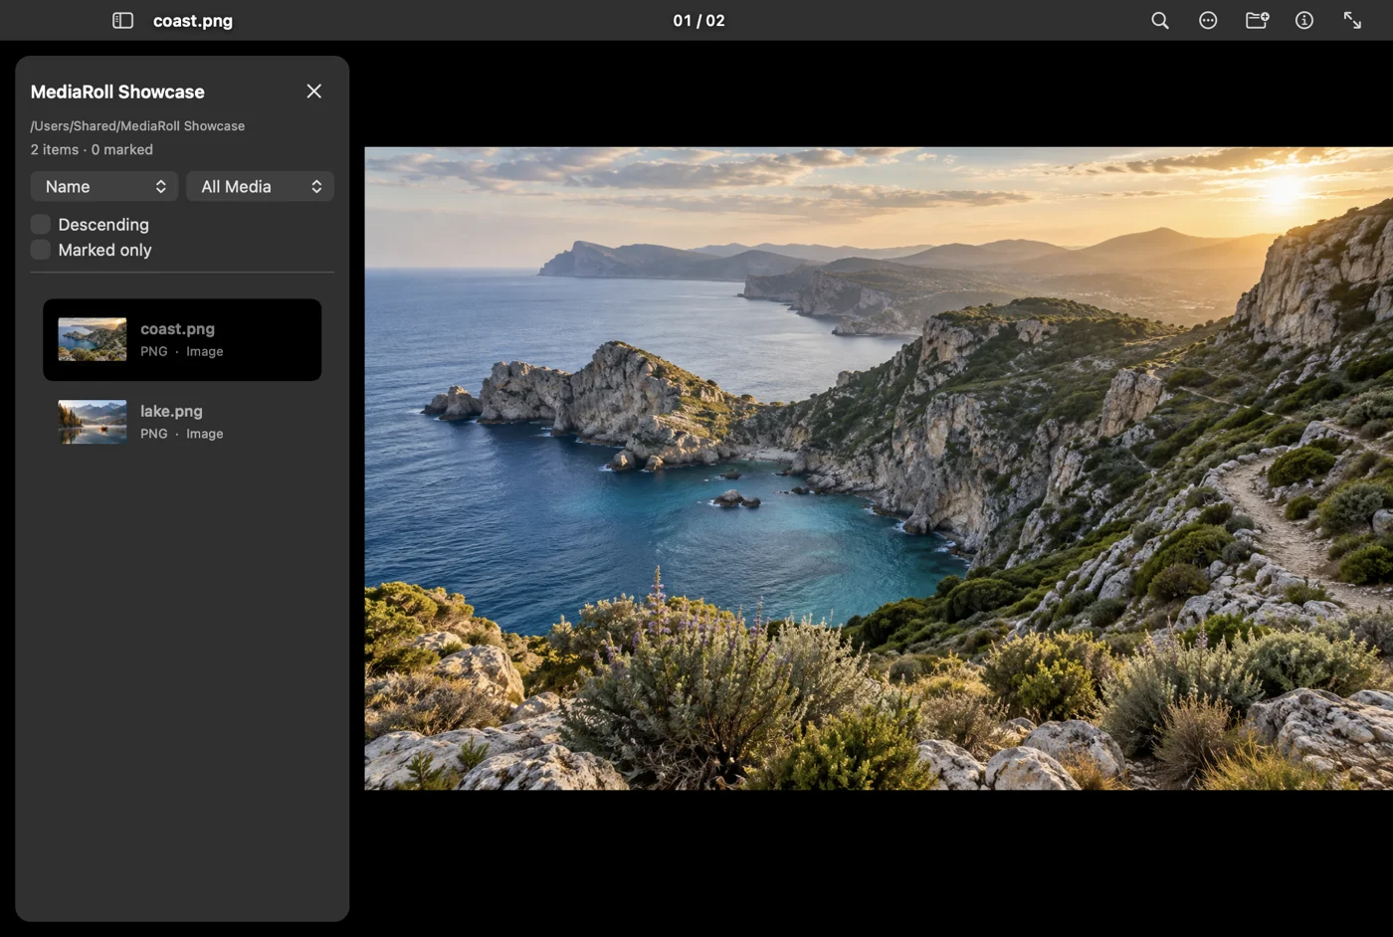Click the main coastal image preview
Image resolution: width=1393 pixels, height=937 pixels.
pyautogui.click(x=879, y=468)
